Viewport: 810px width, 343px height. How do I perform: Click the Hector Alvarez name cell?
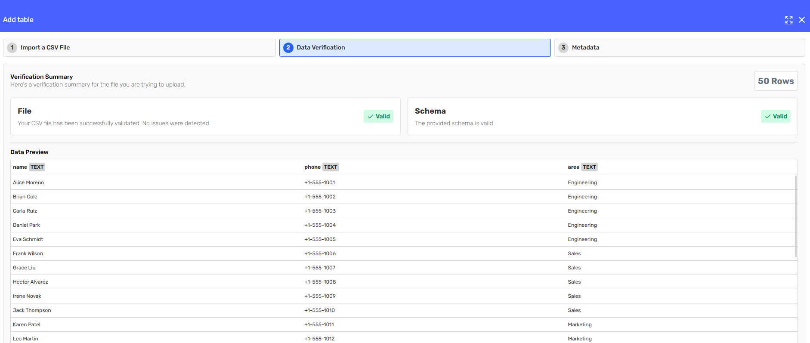[31, 282]
